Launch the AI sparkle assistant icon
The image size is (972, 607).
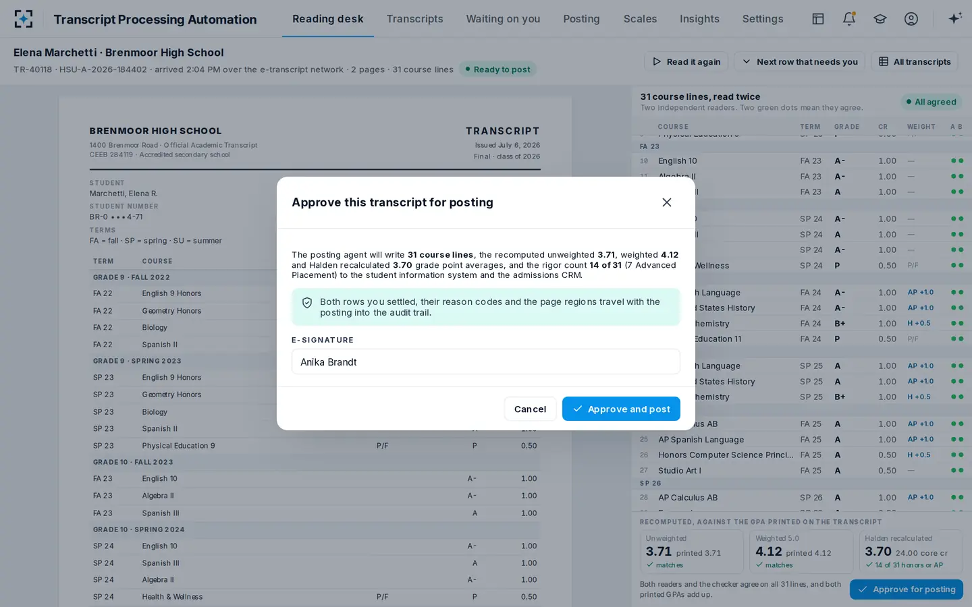tap(955, 19)
